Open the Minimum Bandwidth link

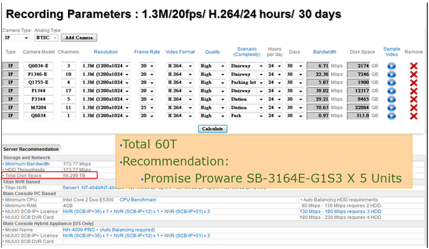click(x=27, y=164)
